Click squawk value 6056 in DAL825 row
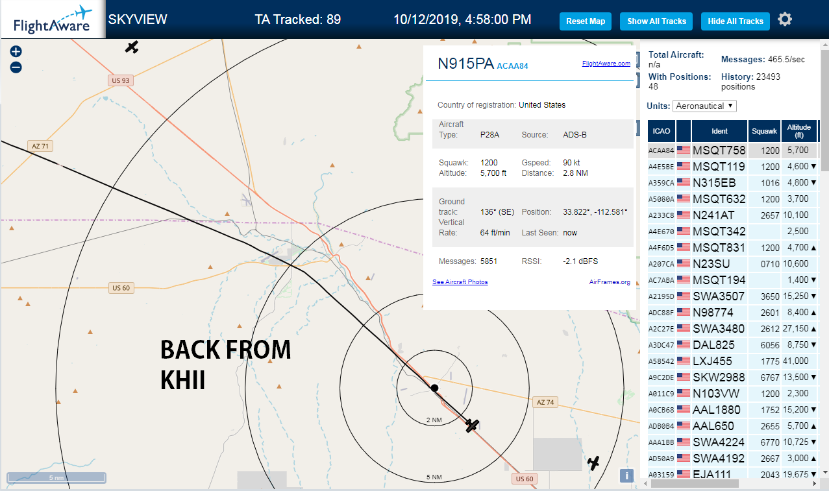829x491 pixels. point(770,345)
